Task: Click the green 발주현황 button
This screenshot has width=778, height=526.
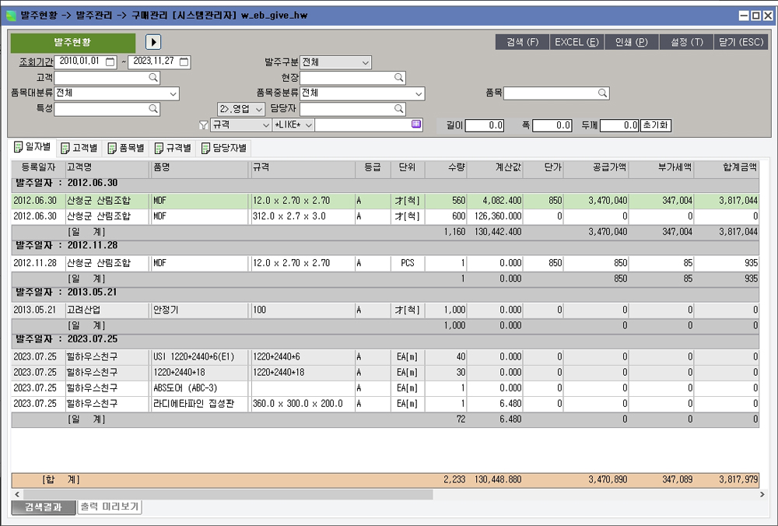Action: coord(73,43)
